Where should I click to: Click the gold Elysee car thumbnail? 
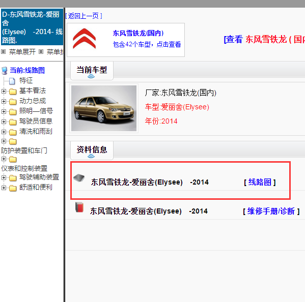(104, 108)
